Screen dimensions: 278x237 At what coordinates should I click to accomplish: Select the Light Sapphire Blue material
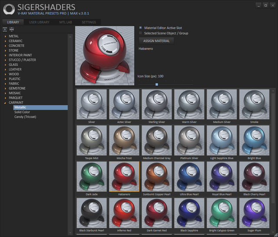click(x=222, y=140)
